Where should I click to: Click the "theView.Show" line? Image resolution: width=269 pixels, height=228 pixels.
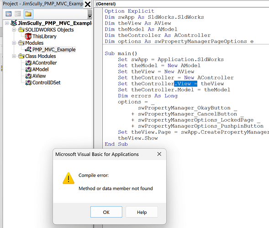pos(138,138)
